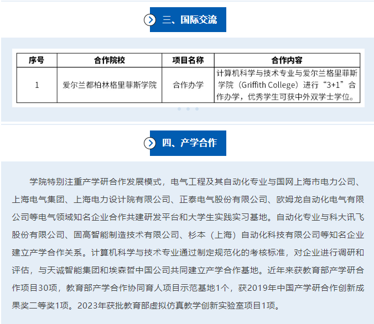Select the first carousel dot below the table
374x324 pixels.
pyautogui.click(x=179, y=109)
